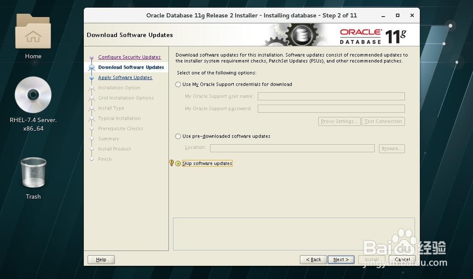Open Proxy Settings dialog

pyautogui.click(x=339, y=121)
